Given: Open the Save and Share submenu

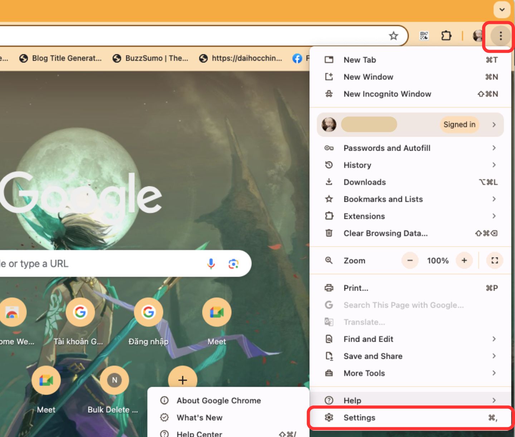Looking at the screenshot, I should pos(411,356).
